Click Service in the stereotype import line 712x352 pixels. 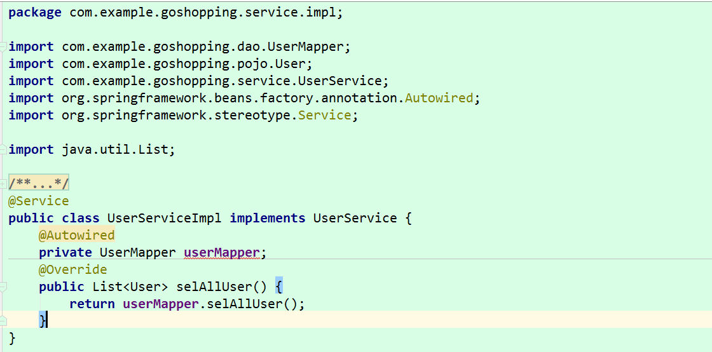[324, 115]
